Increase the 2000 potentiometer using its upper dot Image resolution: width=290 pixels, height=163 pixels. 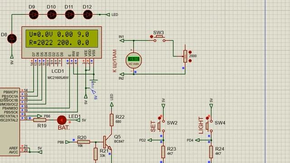[190, 53]
